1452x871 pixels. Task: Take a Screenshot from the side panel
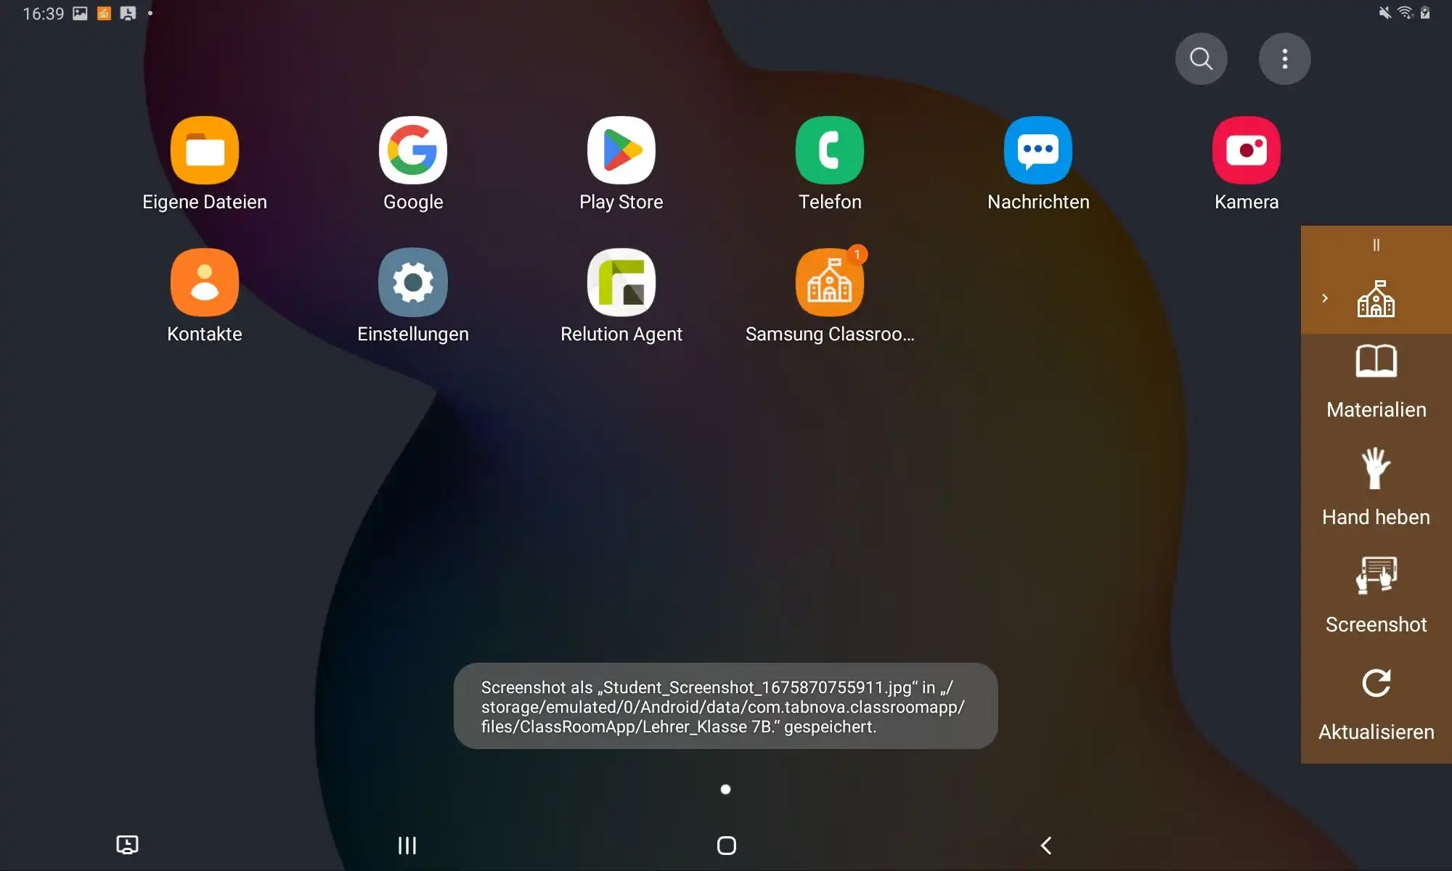pos(1376,596)
